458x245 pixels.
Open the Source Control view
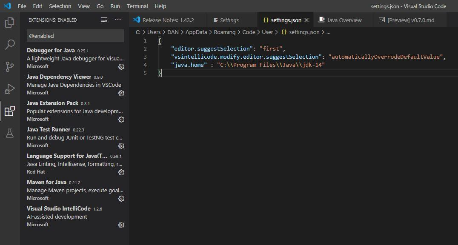pyautogui.click(x=10, y=67)
